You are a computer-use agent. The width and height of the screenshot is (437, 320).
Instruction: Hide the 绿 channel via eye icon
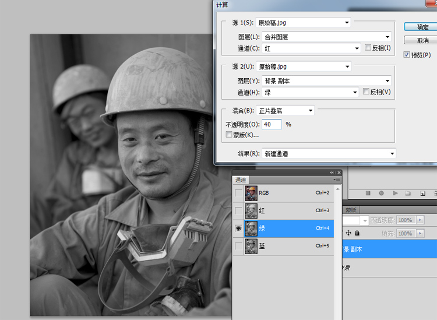[x=238, y=228]
